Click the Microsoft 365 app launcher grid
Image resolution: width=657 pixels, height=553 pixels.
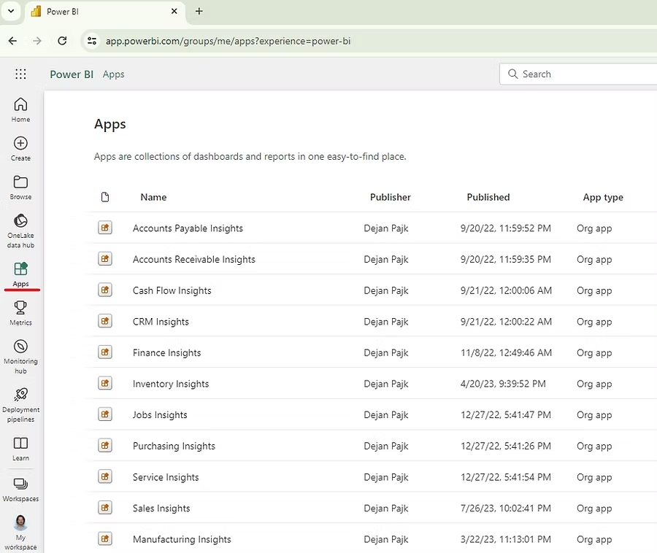coord(20,74)
